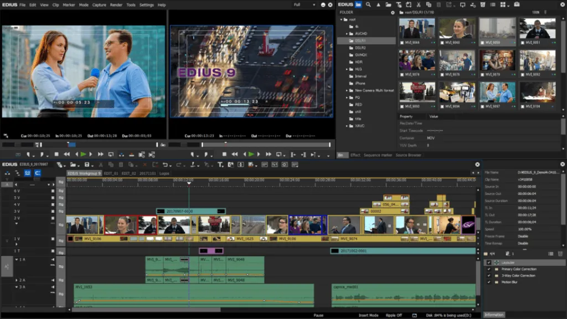Click the save project disk icon
This screenshot has height=319, width=567.
[87, 164]
